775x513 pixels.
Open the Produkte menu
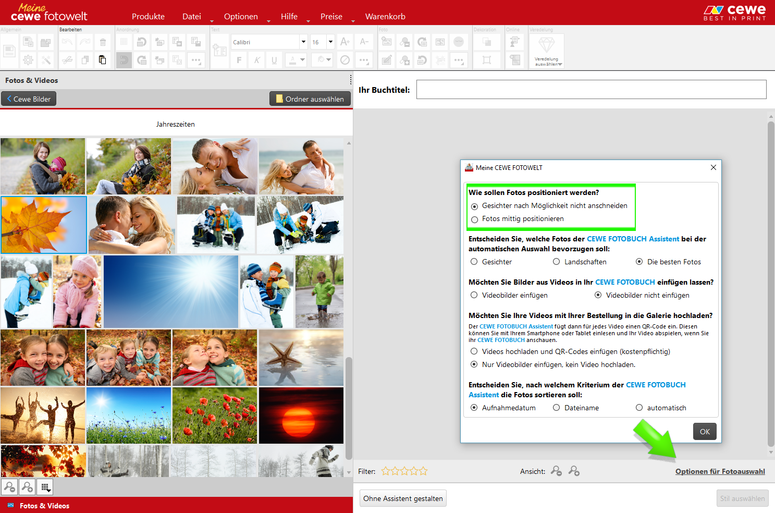click(148, 17)
